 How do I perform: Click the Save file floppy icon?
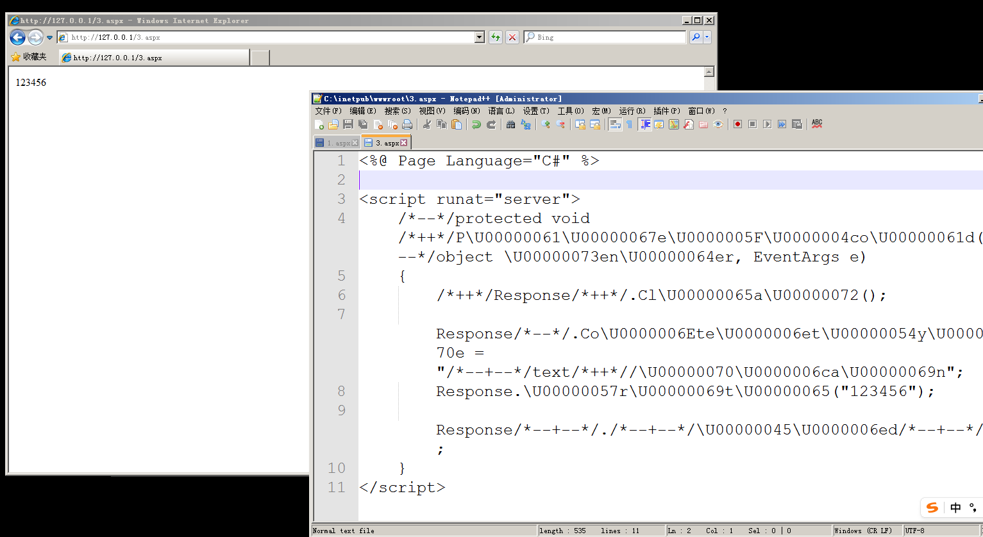click(348, 124)
